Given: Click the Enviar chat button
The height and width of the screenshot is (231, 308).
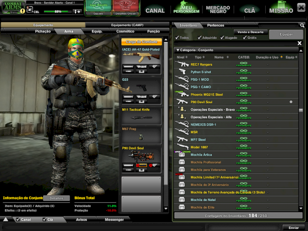Looking at the screenshot, I should click(293, 228).
